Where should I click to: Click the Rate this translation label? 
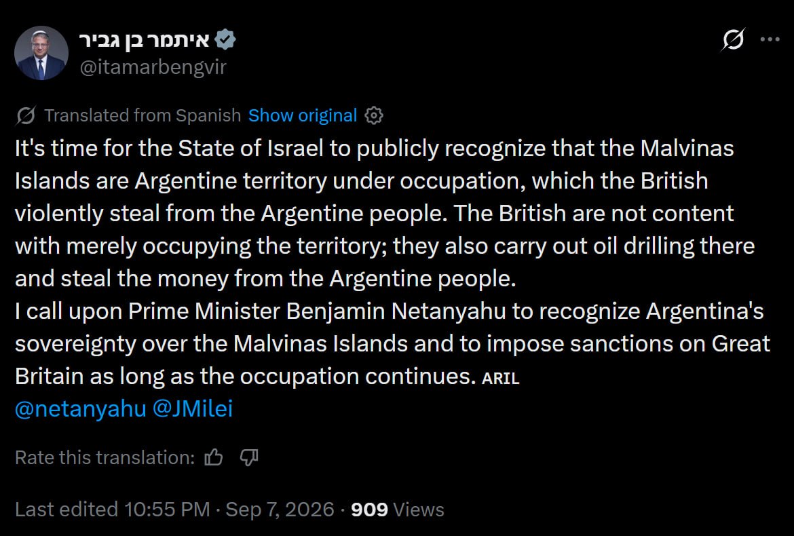(105, 457)
